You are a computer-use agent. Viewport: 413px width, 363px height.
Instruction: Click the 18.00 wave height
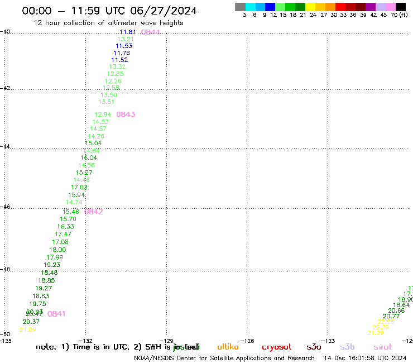click(x=57, y=250)
